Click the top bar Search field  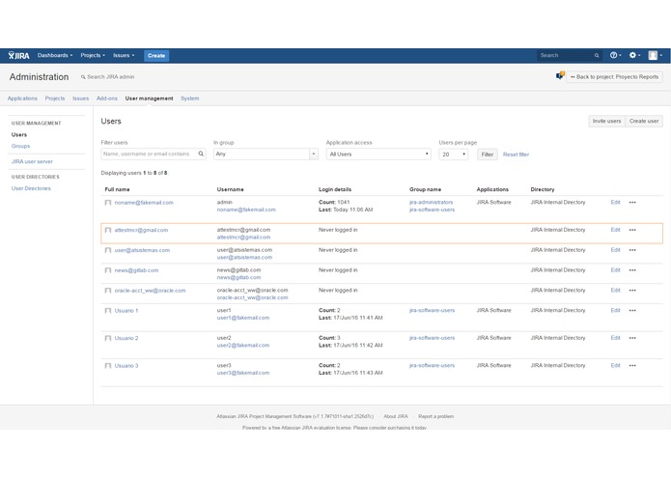pyautogui.click(x=570, y=56)
